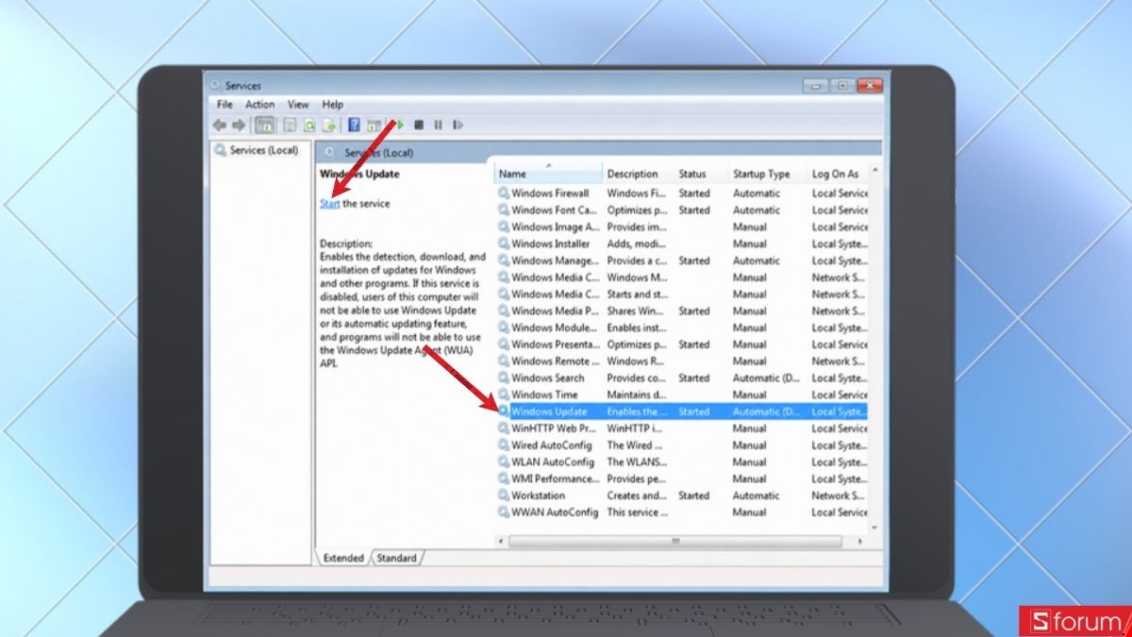Open the View menu
The height and width of the screenshot is (637, 1132).
298,105
